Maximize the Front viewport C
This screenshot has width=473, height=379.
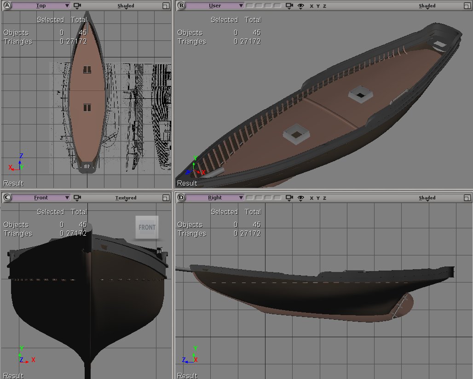point(166,198)
